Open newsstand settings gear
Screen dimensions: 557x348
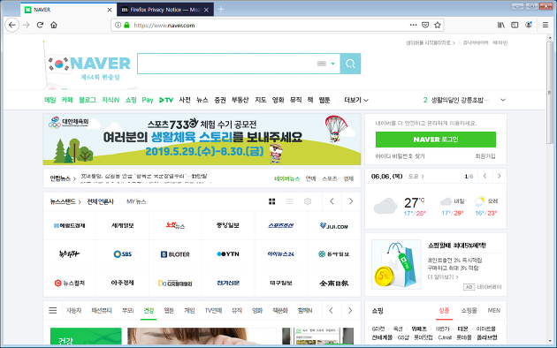tap(308, 201)
